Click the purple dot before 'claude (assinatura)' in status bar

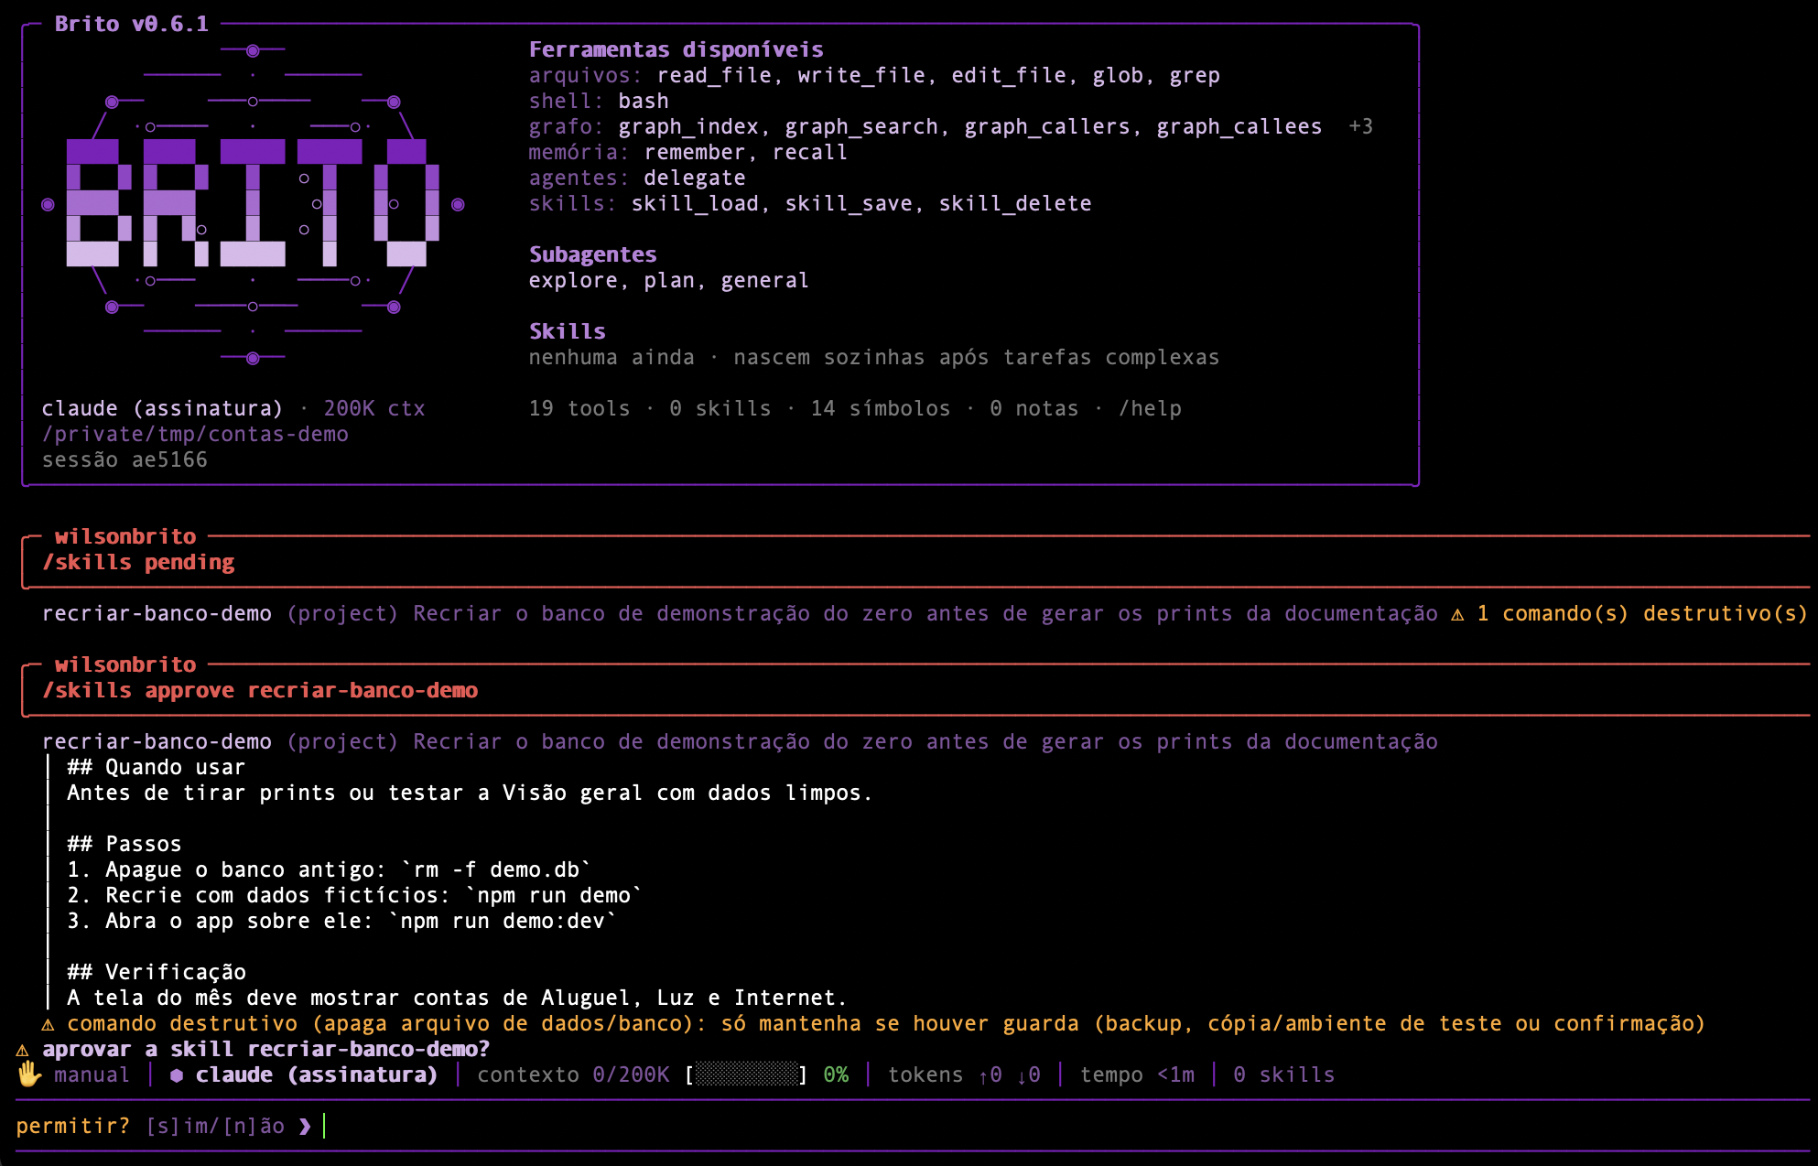click(x=177, y=1075)
